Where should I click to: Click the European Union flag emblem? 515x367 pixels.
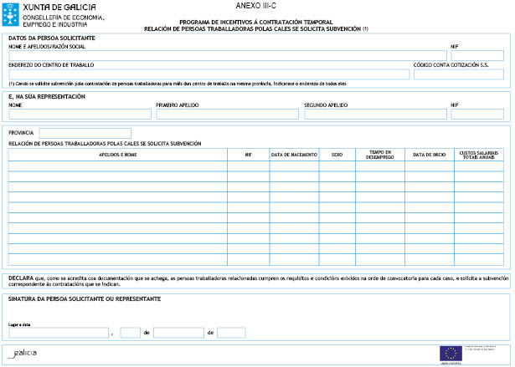tap(451, 354)
